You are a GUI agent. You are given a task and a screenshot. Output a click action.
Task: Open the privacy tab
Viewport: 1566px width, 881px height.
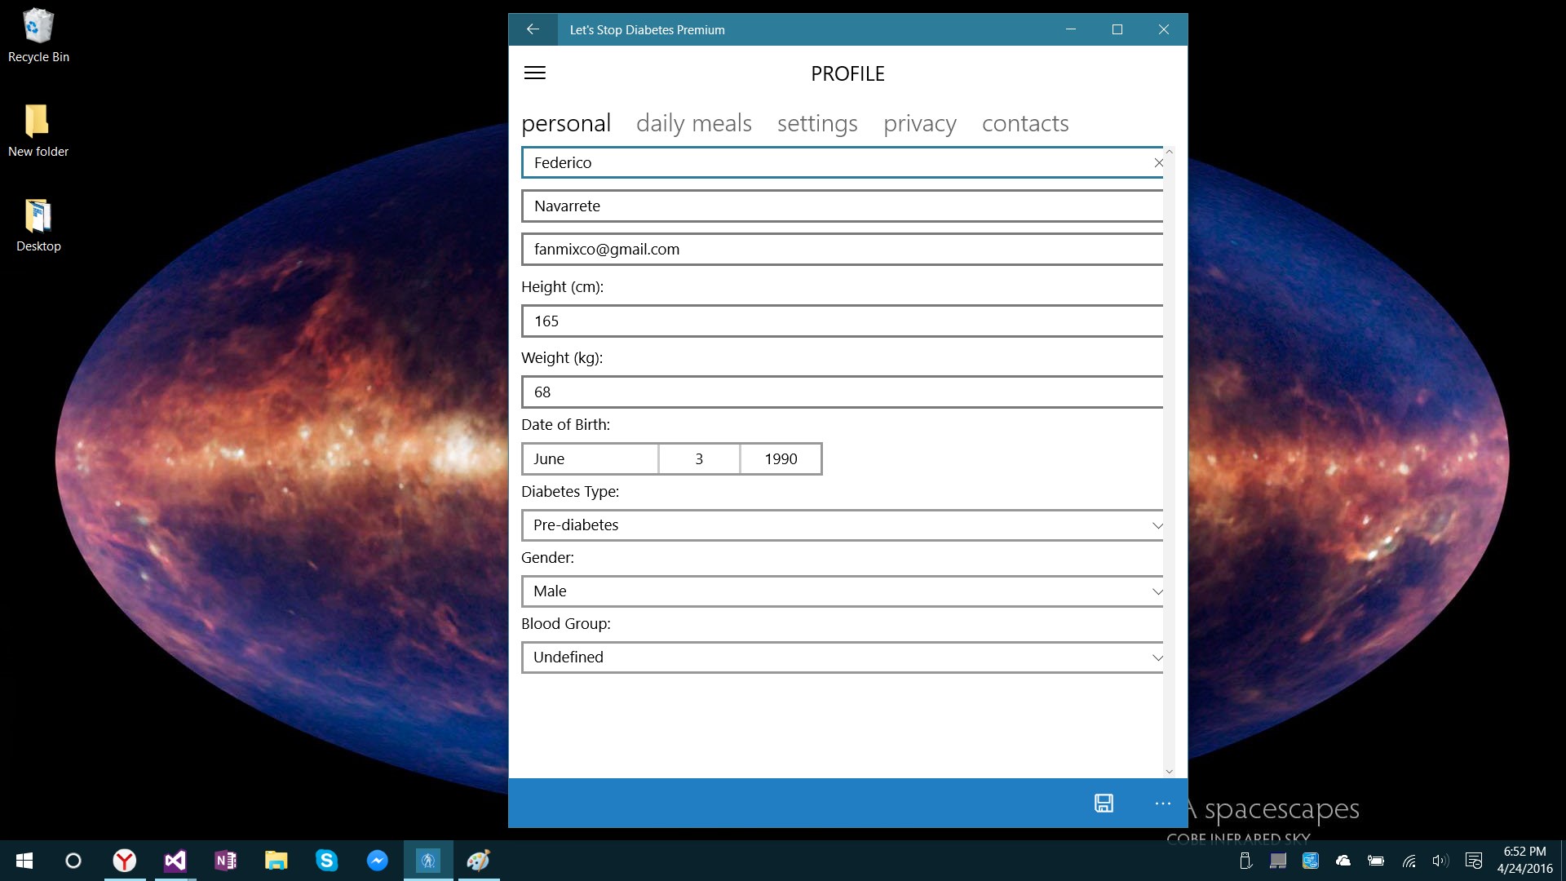click(919, 124)
